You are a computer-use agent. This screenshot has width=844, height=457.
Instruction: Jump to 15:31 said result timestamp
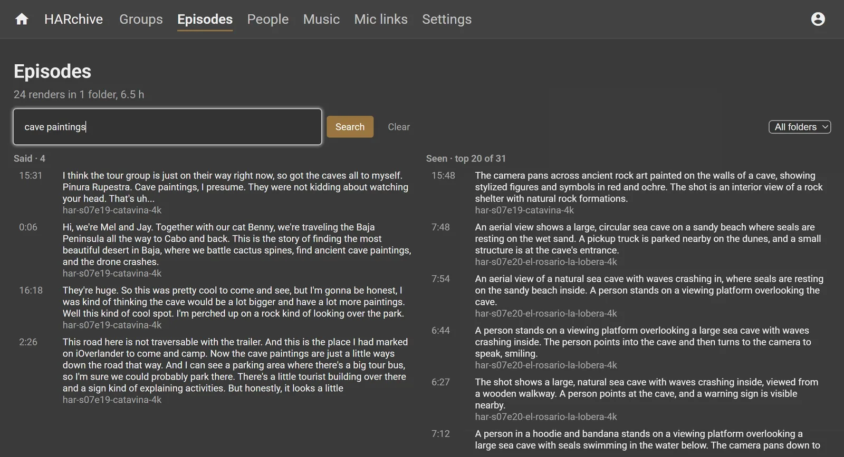point(31,175)
